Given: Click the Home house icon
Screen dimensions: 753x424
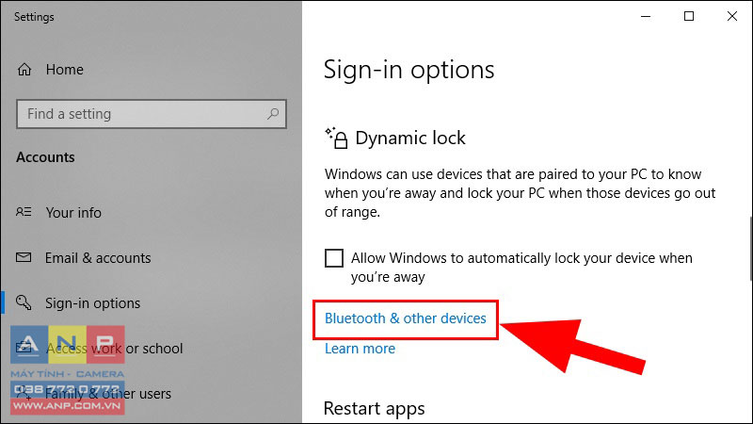Looking at the screenshot, I should click(24, 70).
